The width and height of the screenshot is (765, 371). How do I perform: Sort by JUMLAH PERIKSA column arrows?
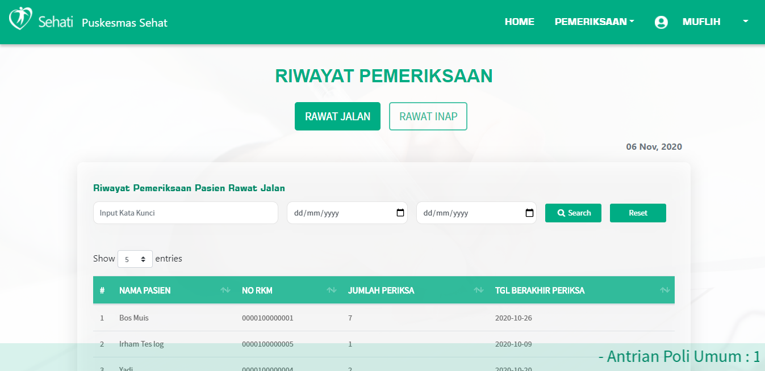point(479,290)
